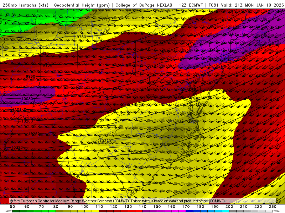This screenshot has width=285, height=213.
Task: Click the 10080 height contour label
Action: (x=27, y=99)
